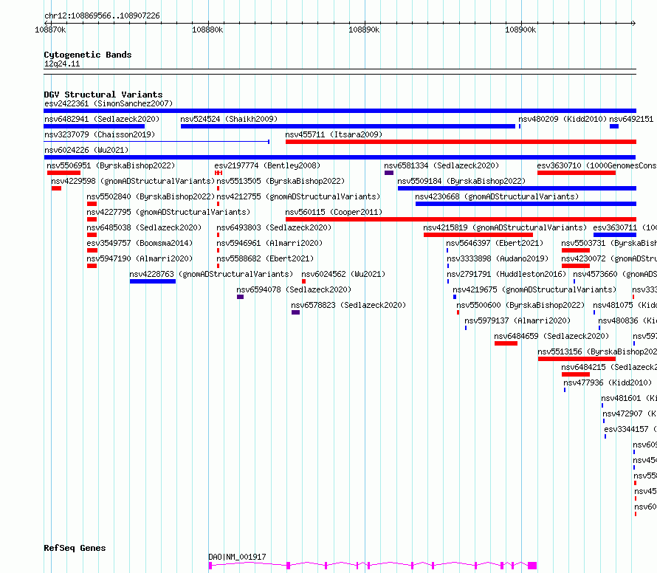Select the purple nsv6594078 marker
657x573 pixels.
(240, 297)
